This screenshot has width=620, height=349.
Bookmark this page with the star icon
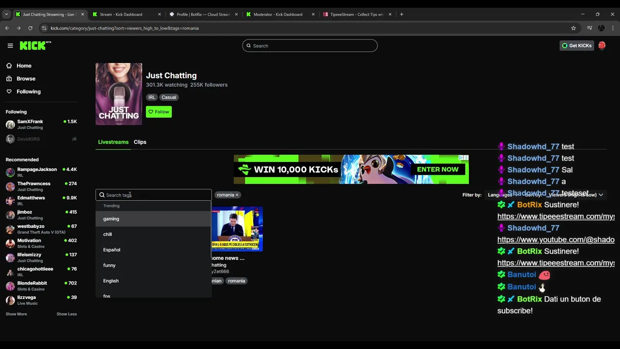click(573, 28)
